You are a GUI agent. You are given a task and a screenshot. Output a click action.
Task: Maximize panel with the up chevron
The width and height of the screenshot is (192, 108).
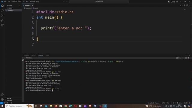click(x=187, y=55)
